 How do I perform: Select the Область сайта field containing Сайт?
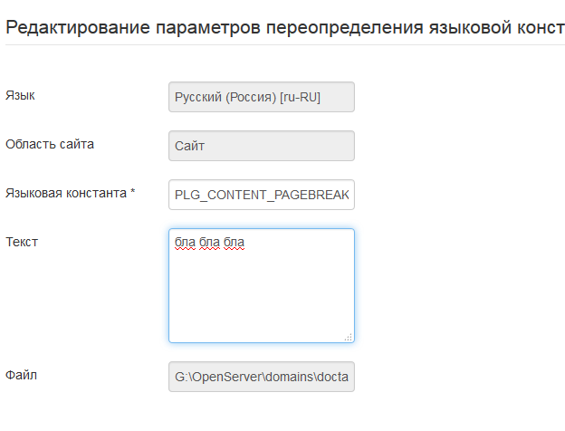coord(261,146)
